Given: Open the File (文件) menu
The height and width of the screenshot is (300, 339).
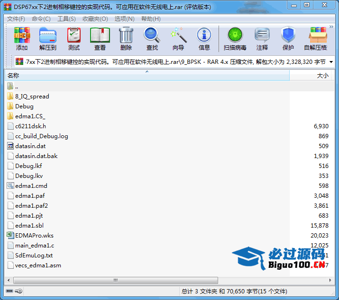Looking at the screenshot, I should pyautogui.click(x=16, y=19).
